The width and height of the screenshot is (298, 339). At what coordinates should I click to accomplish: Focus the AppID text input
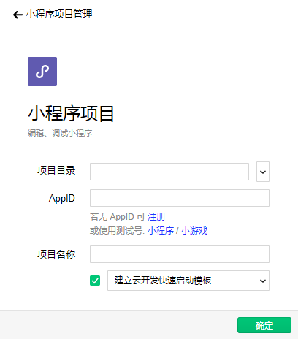pos(180,198)
